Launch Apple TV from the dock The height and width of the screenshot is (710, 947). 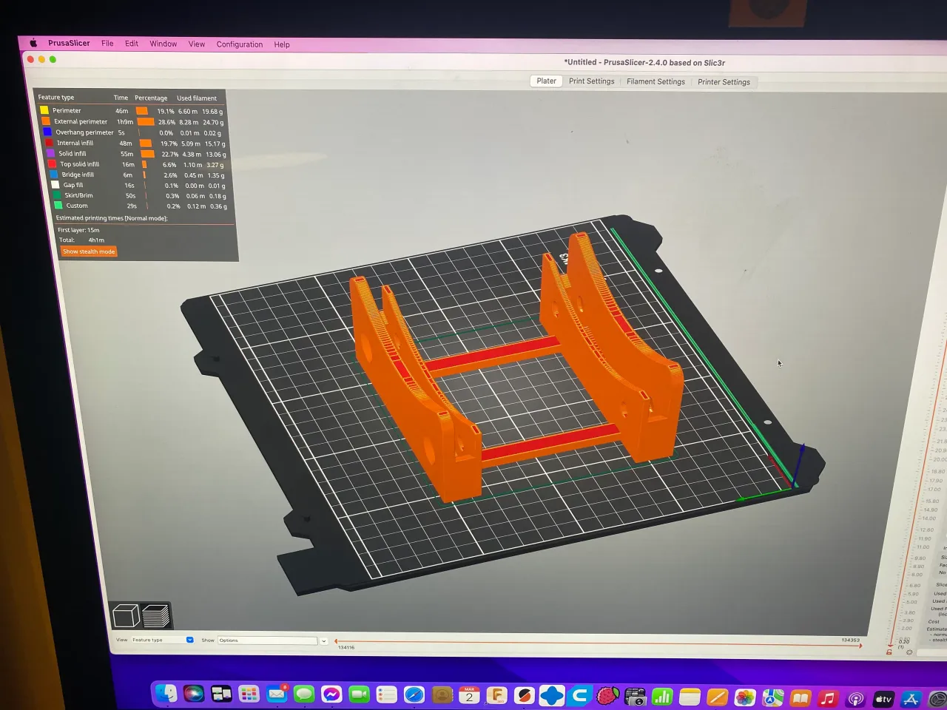click(883, 698)
